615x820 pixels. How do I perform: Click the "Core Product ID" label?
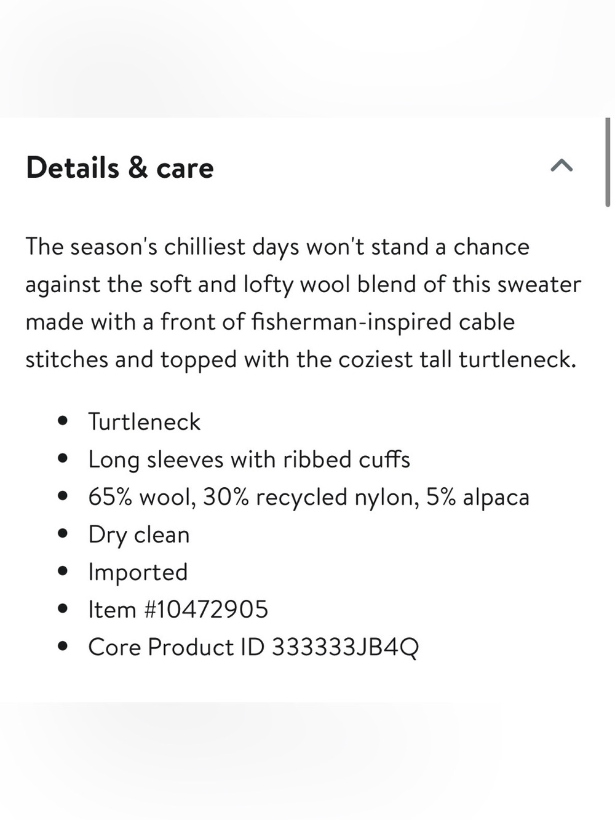point(177,647)
